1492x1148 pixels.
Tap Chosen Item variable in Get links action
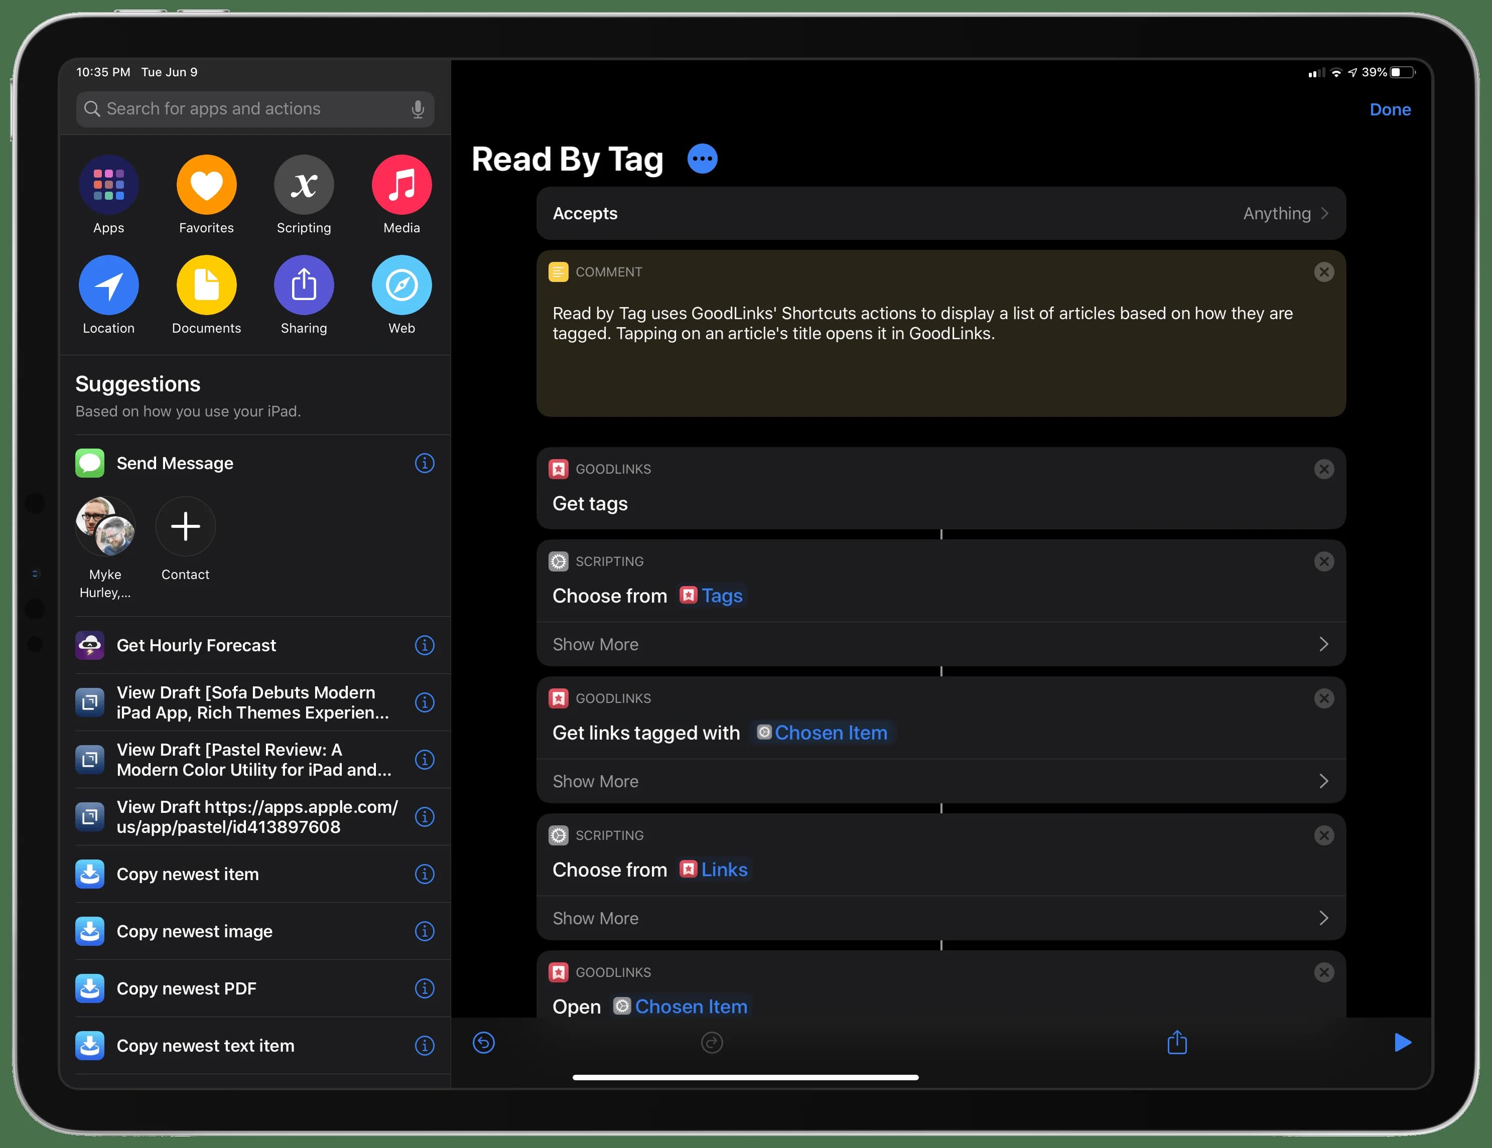[x=823, y=733]
